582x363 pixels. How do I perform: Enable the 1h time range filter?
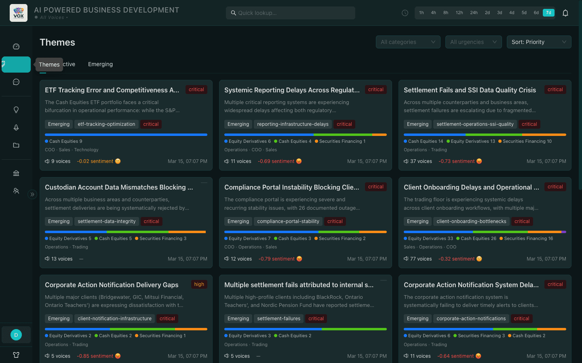(421, 13)
